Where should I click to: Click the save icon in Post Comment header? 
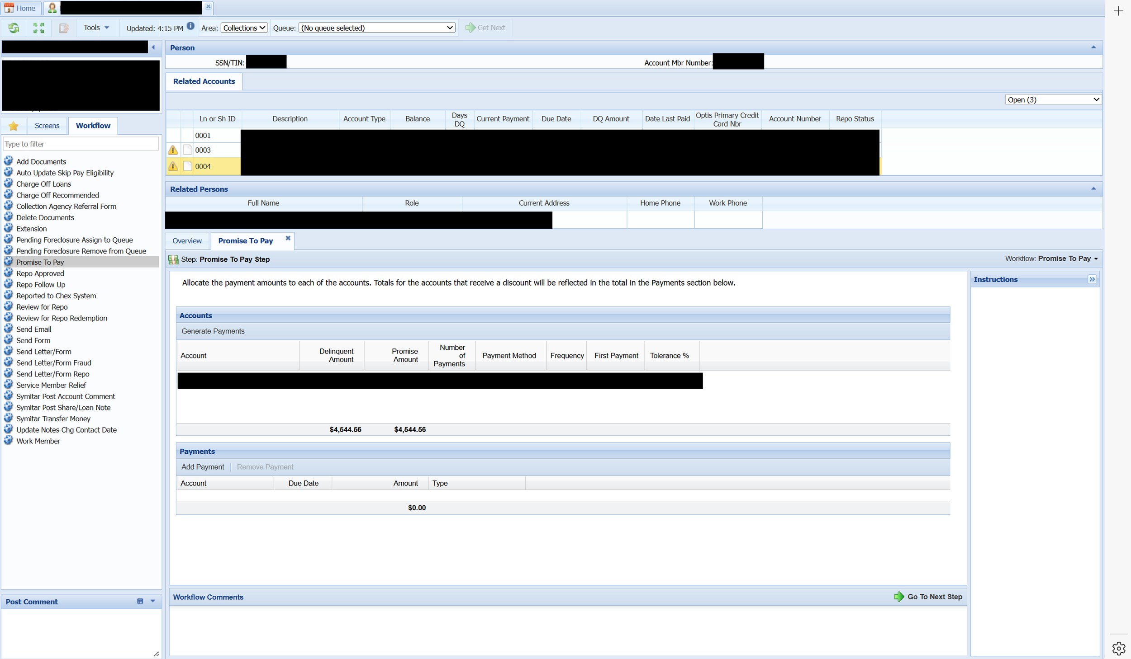click(140, 602)
